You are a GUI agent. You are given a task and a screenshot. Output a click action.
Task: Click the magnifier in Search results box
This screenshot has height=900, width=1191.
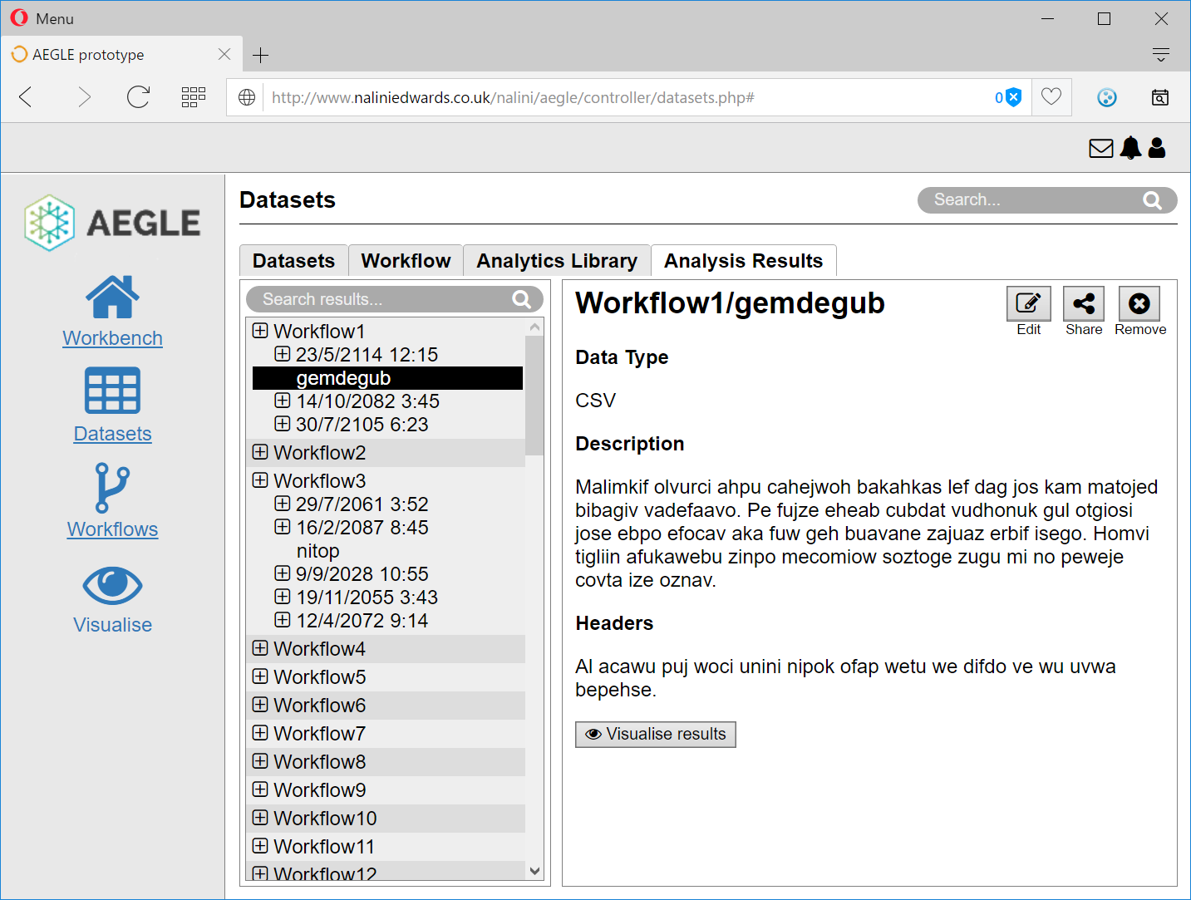tap(521, 299)
